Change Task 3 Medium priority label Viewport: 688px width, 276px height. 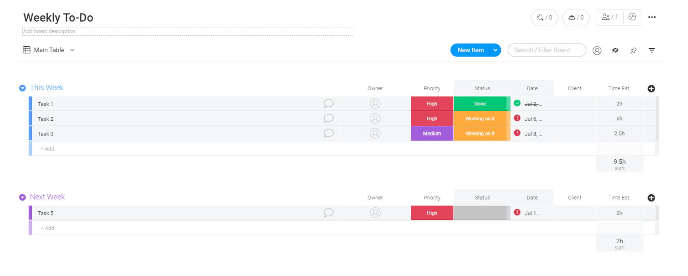point(432,133)
